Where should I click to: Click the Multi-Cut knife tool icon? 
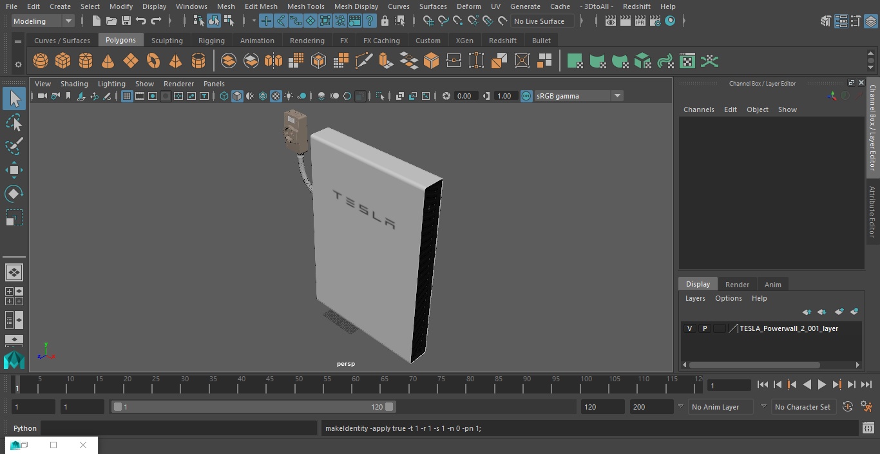click(364, 61)
